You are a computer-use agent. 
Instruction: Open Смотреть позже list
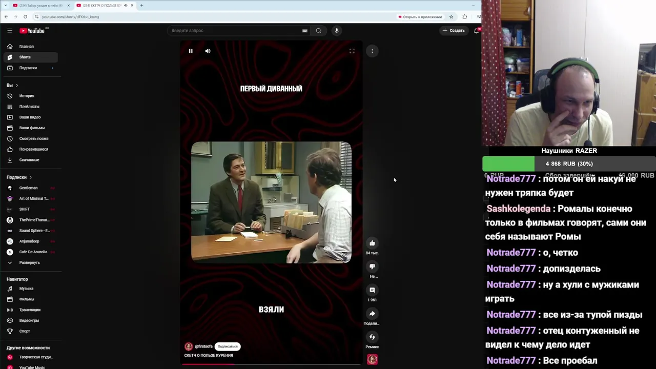(31, 138)
